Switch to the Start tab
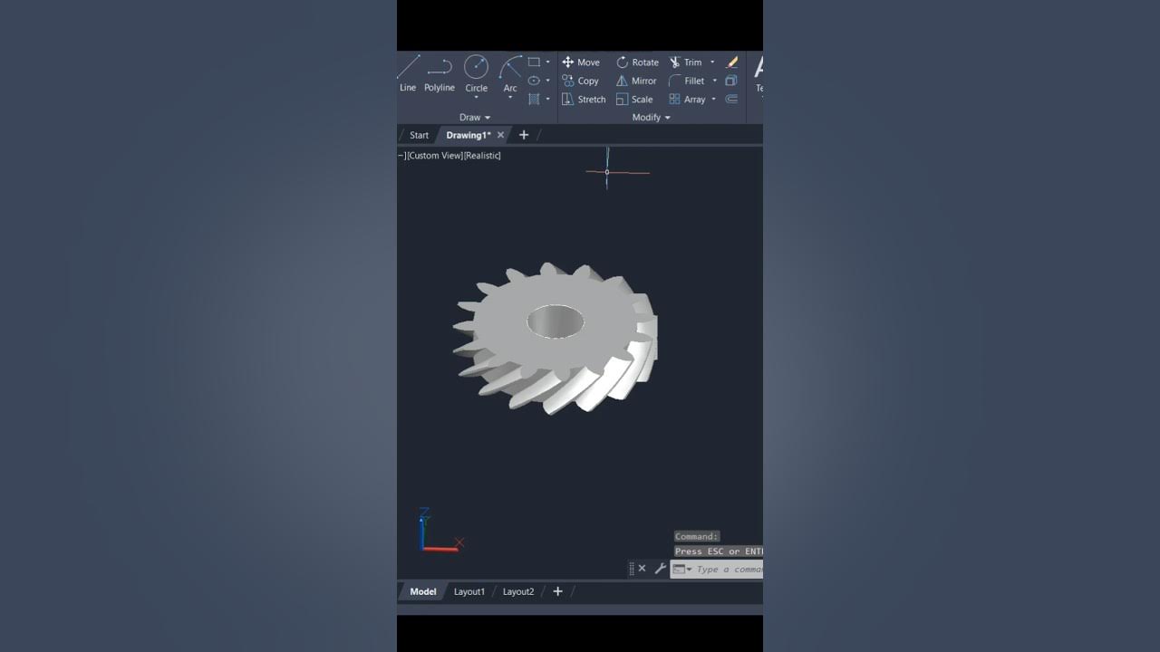The height and width of the screenshot is (652, 1160). 419,135
